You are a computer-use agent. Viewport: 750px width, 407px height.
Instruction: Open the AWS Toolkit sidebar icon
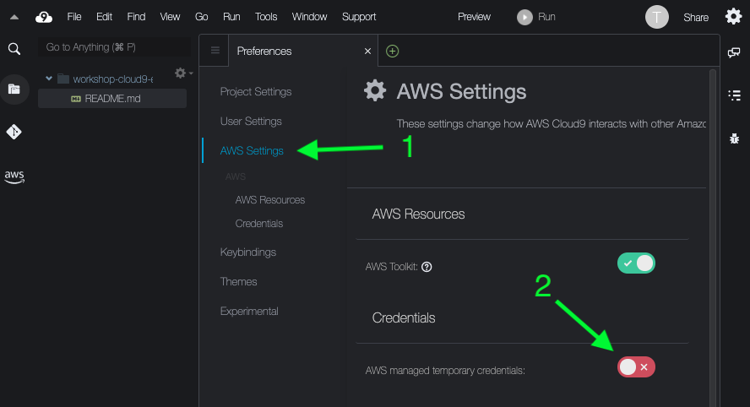click(14, 176)
